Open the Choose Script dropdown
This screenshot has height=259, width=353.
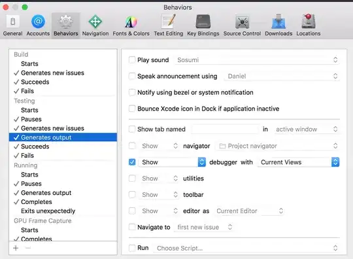(246, 248)
